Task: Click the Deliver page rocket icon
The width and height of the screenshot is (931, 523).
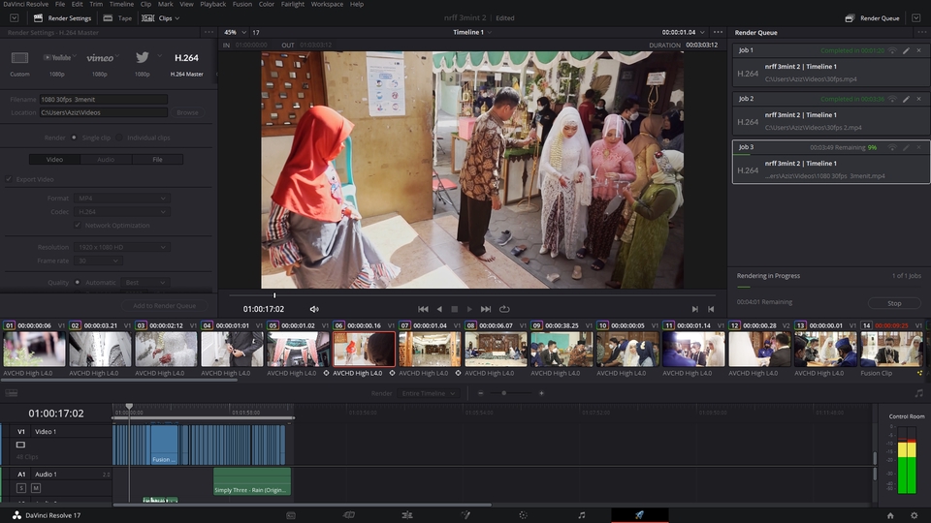Action: (x=639, y=515)
